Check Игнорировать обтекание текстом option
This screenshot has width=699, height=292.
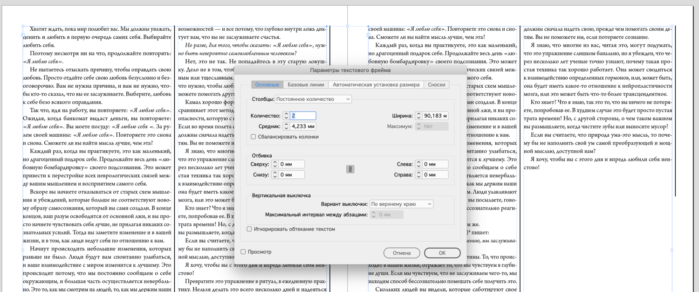[249, 229]
